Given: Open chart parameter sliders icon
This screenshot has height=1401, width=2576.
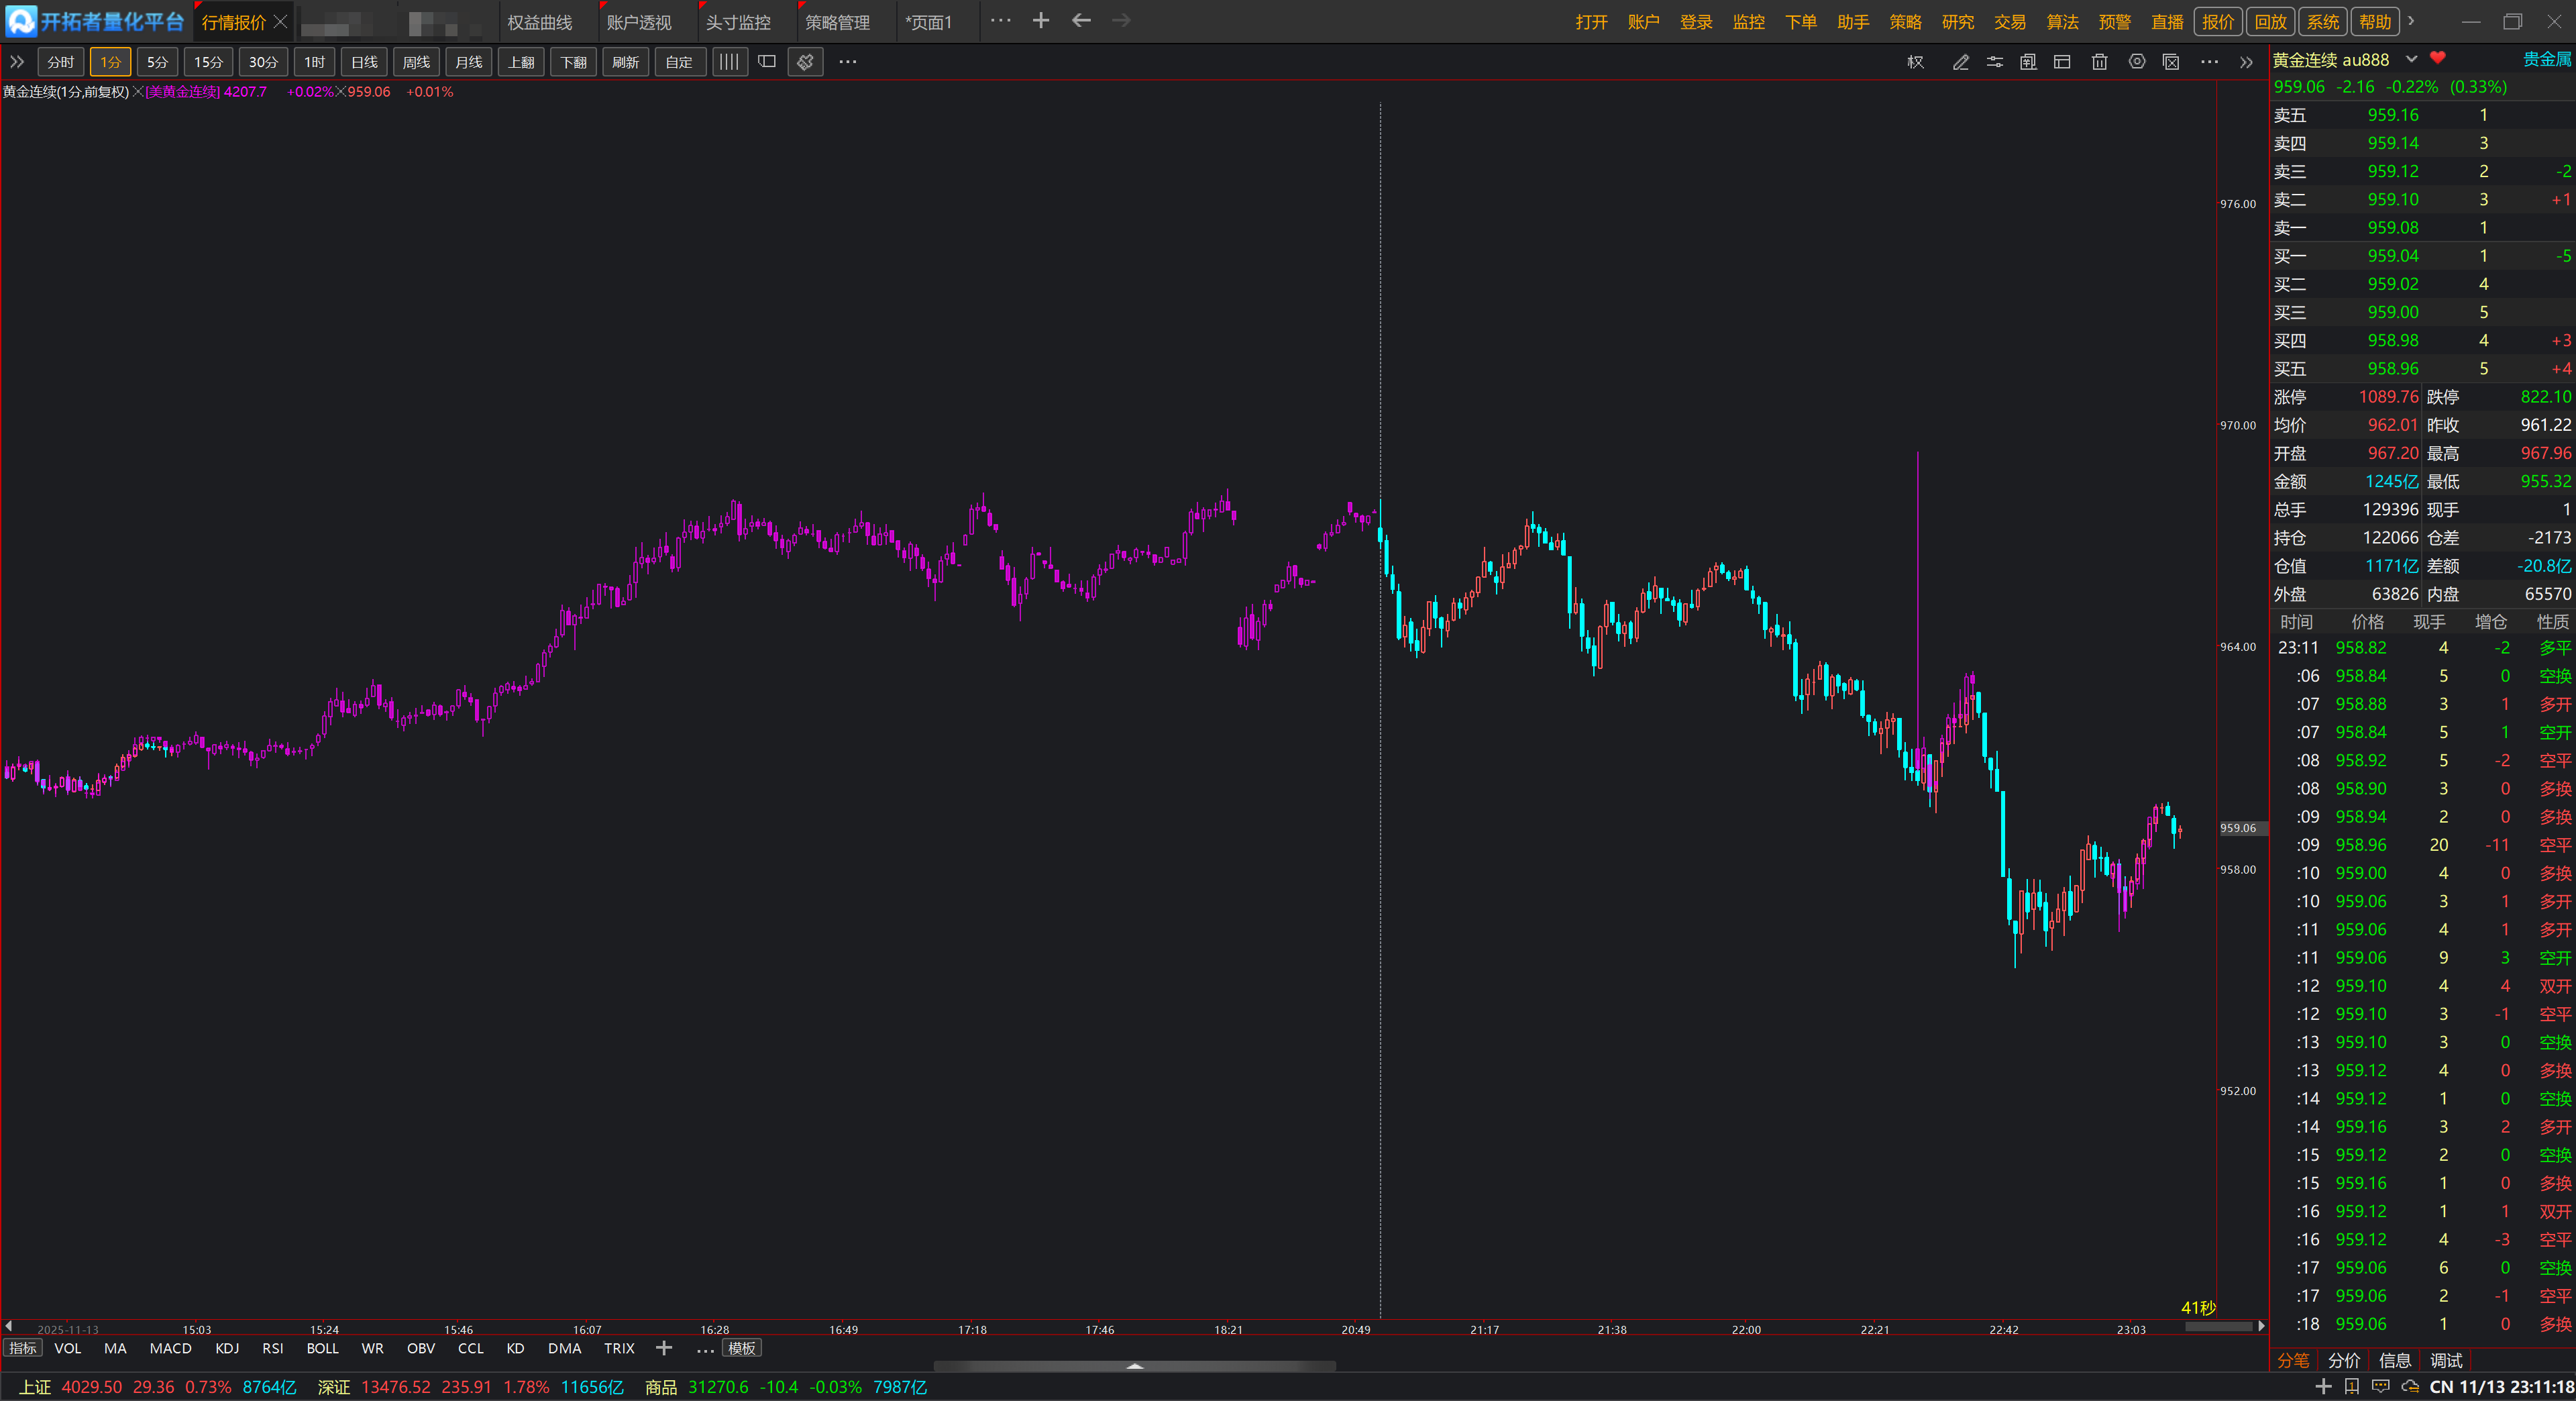Looking at the screenshot, I should click(1994, 62).
